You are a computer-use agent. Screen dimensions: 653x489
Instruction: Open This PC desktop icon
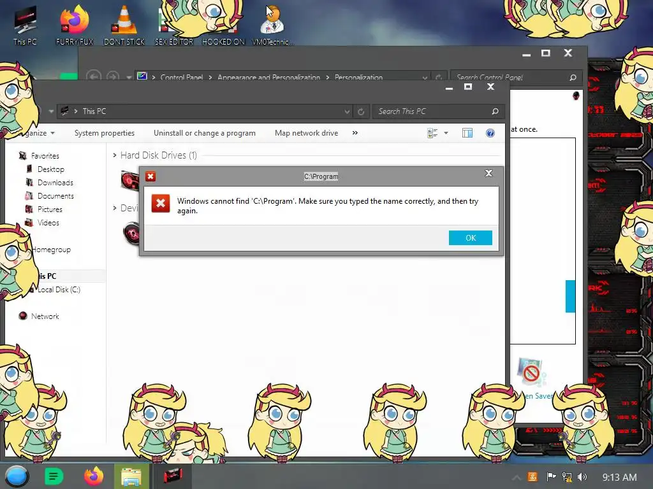(25, 25)
